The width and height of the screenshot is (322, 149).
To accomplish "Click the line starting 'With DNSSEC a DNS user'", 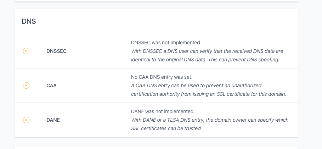I will tap(207, 51).
